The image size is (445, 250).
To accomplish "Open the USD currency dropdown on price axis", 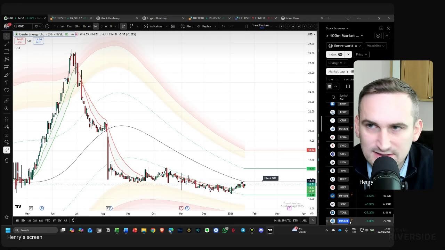I will (311, 34).
